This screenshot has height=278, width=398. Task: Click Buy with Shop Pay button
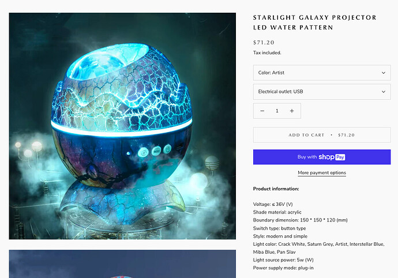point(322,157)
